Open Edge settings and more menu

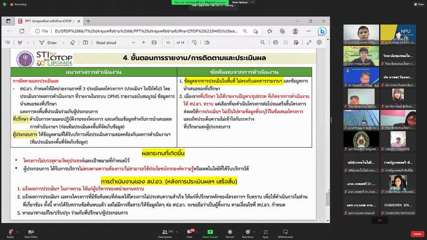308,31
